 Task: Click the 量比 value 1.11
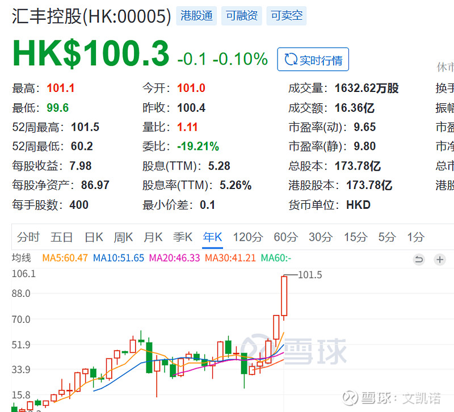(187, 127)
